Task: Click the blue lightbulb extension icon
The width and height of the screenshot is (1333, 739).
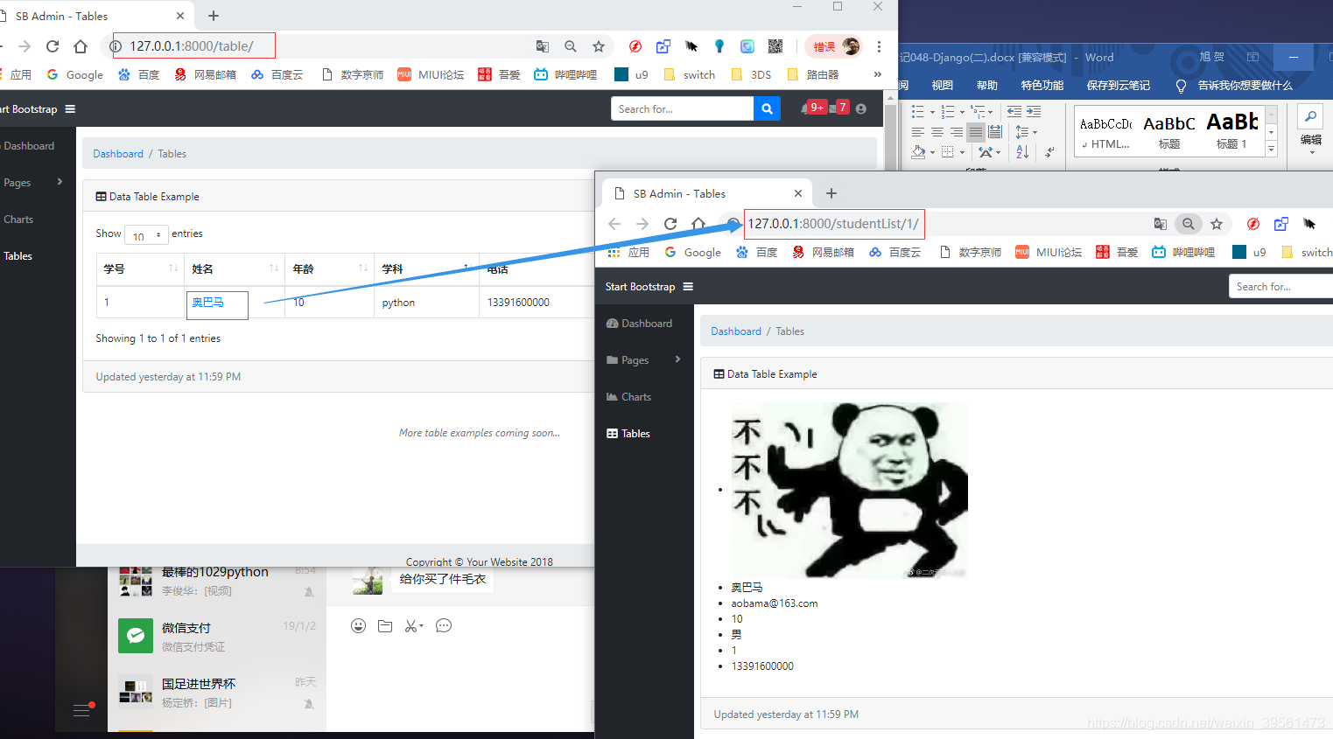Action: [719, 46]
